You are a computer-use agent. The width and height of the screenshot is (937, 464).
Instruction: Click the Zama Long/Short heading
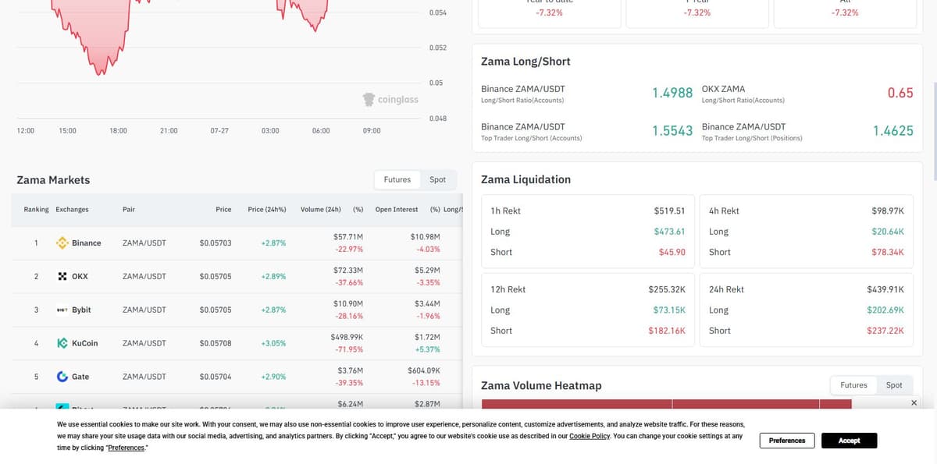[x=526, y=62]
